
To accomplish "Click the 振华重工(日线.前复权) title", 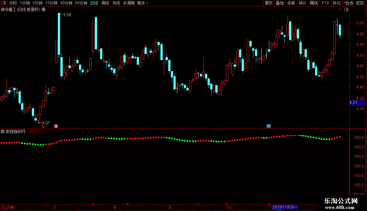I will click(20, 10).
